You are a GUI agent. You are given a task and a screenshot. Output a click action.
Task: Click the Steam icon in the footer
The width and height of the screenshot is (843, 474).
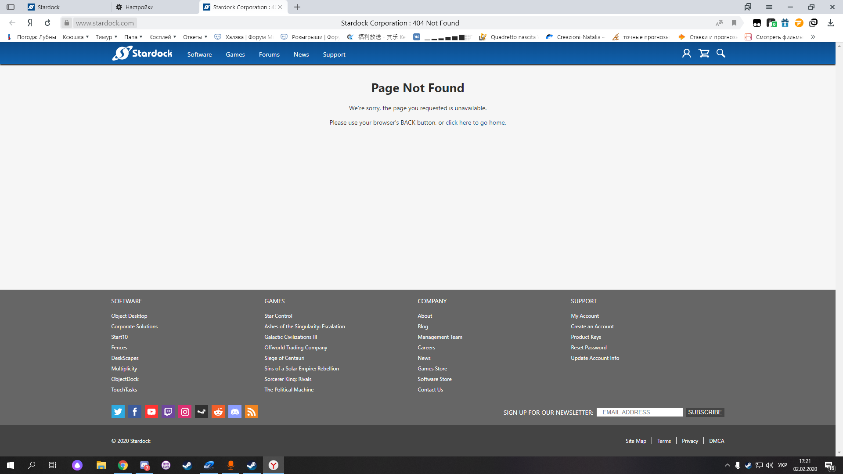(202, 412)
